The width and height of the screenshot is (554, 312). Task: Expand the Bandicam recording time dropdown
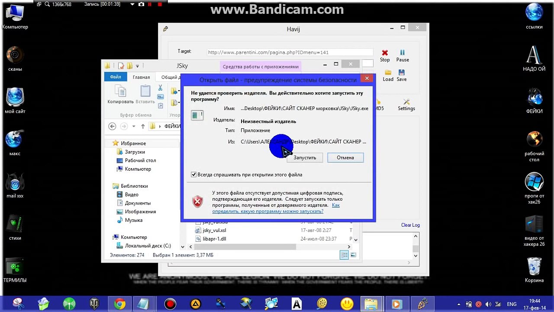click(x=132, y=4)
